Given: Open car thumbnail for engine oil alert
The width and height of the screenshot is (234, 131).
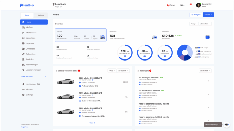Looking at the screenshot, I should [65, 97].
